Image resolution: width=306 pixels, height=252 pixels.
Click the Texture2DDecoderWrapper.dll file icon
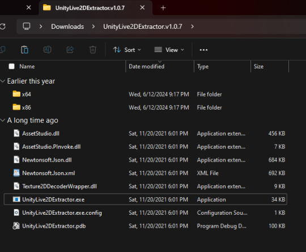click(16, 186)
